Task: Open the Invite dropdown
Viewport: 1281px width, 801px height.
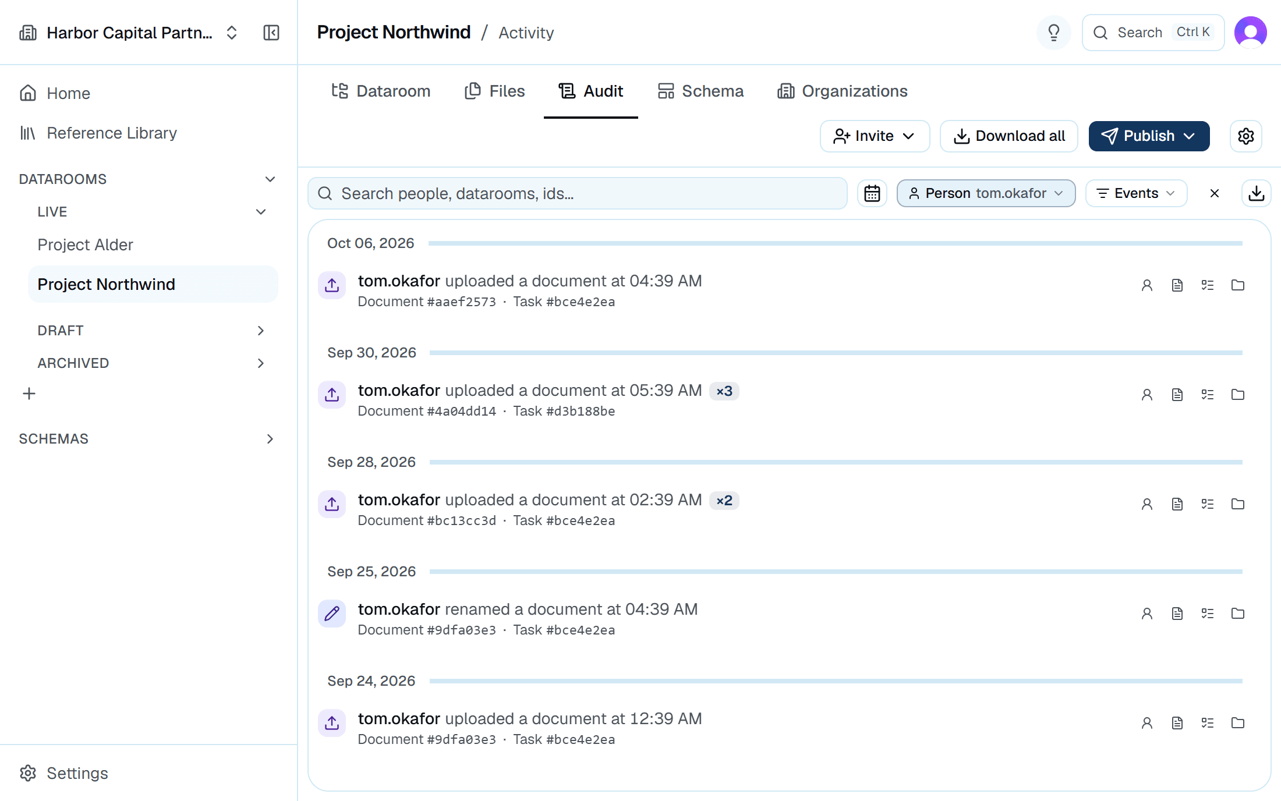Action: pos(875,136)
